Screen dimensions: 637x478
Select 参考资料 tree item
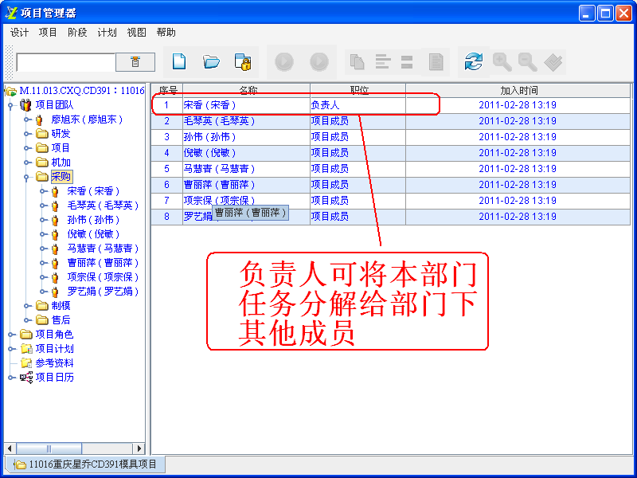tap(54, 363)
